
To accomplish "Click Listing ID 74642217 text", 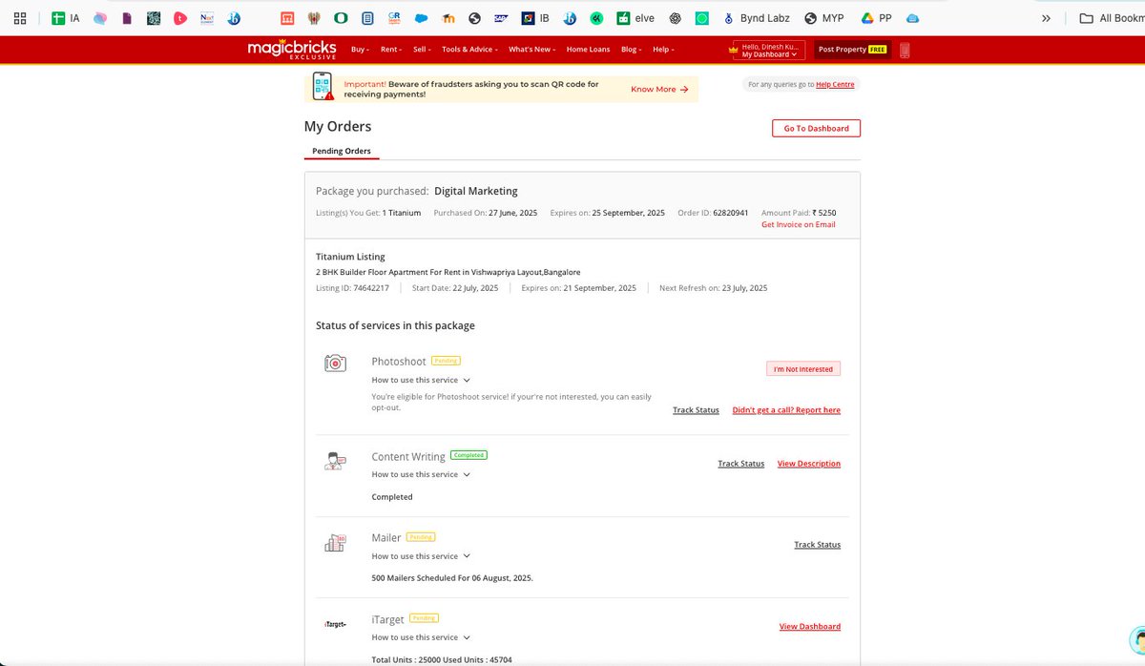I will coord(352,288).
